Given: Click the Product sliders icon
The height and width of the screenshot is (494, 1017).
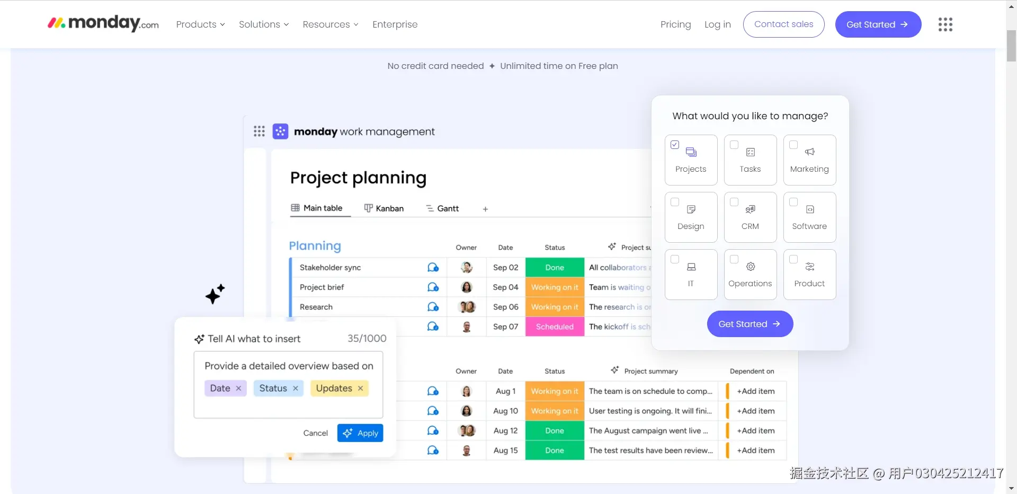Looking at the screenshot, I should tap(810, 267).
